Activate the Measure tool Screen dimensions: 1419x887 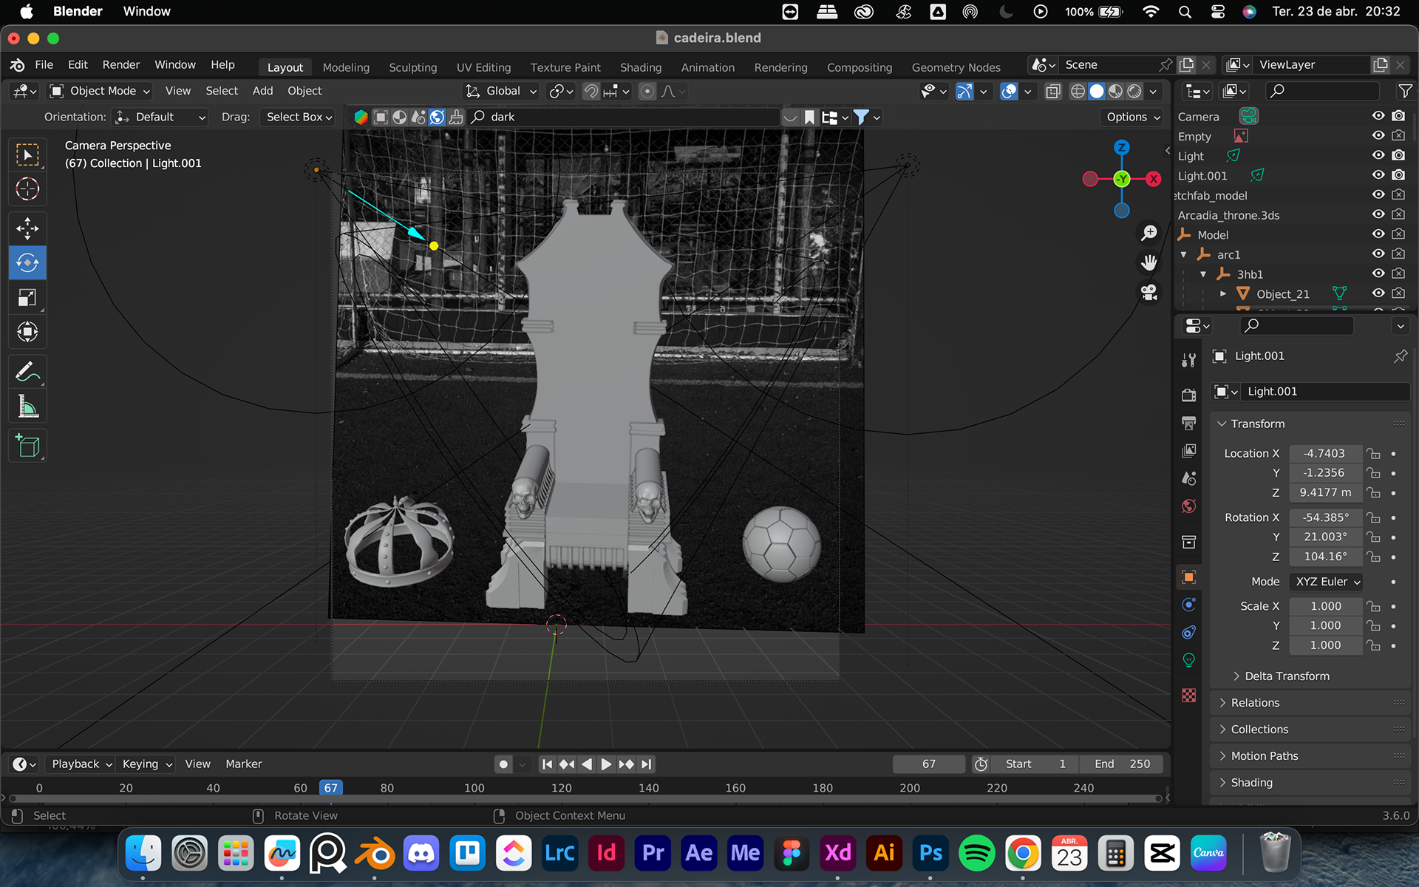[27, 407]
